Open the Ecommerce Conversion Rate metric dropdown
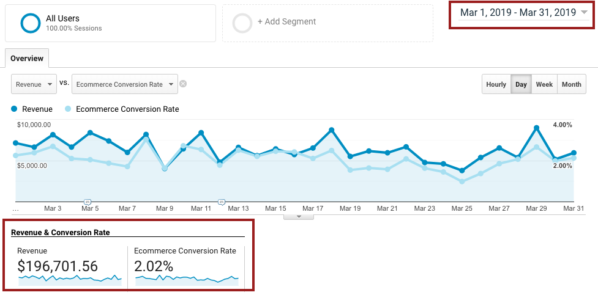The image size is (598, 295). 124,84
